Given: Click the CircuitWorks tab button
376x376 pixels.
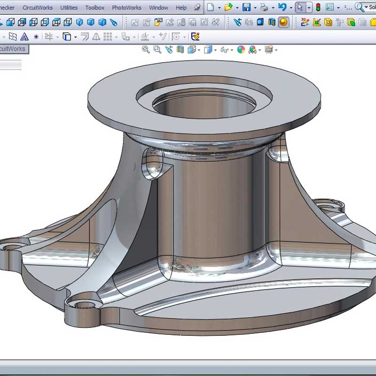Looking at the screenshot, I should [13, 49].
